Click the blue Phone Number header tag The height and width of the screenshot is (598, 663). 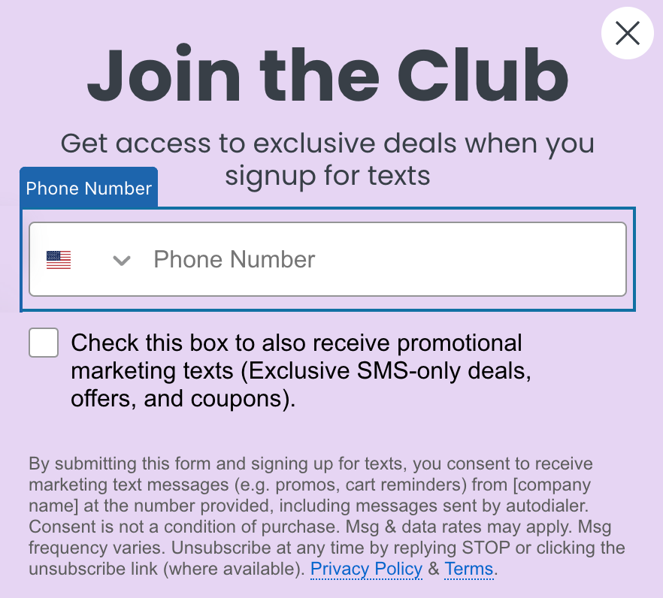(x=88, y=189)
